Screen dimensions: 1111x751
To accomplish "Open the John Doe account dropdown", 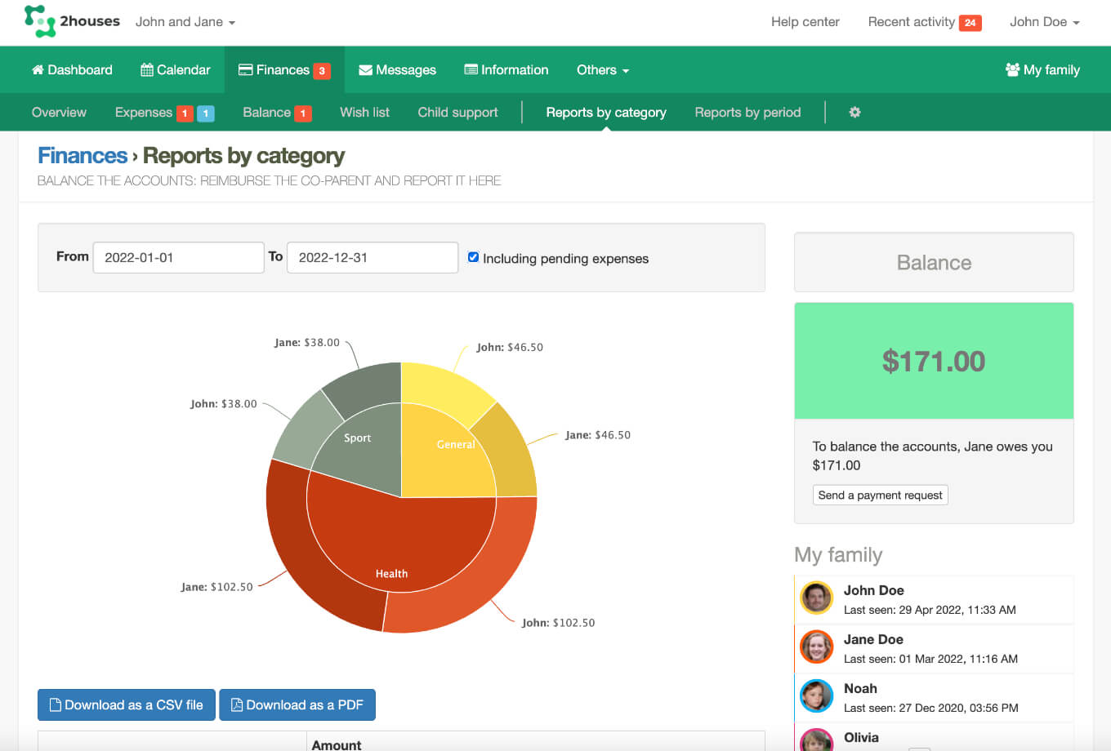I will coord(1044,22).
